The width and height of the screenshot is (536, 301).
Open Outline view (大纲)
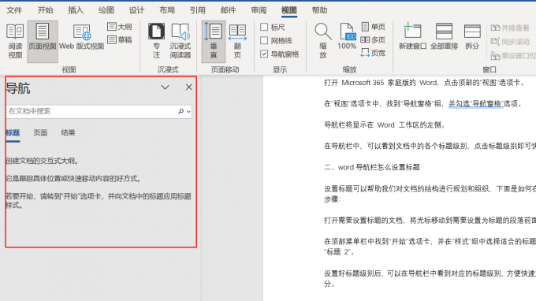(x=120, y=27)
